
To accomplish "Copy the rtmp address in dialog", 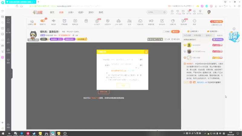I will click(141, 60).
